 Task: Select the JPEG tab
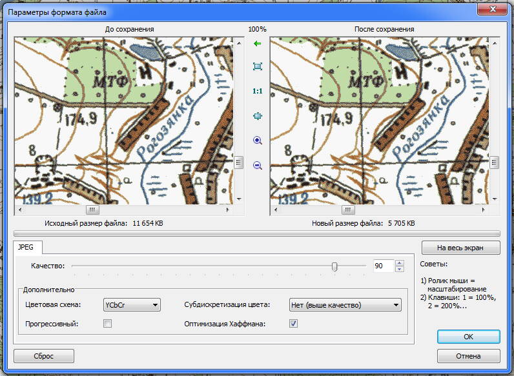(26, 246)
